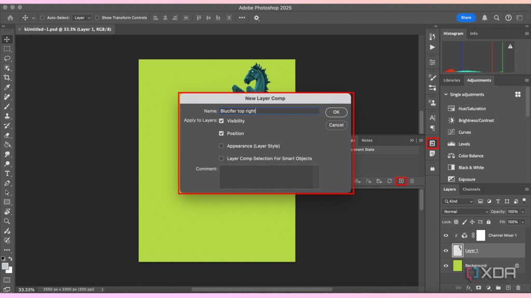Open the notifications bell icon
The width and height of the screenshot is (531, 298).
click(x=485, y=18)
